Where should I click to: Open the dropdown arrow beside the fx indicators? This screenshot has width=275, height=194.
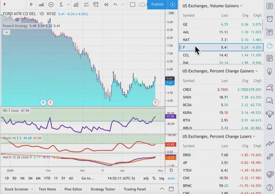click(x=68, y=4)
